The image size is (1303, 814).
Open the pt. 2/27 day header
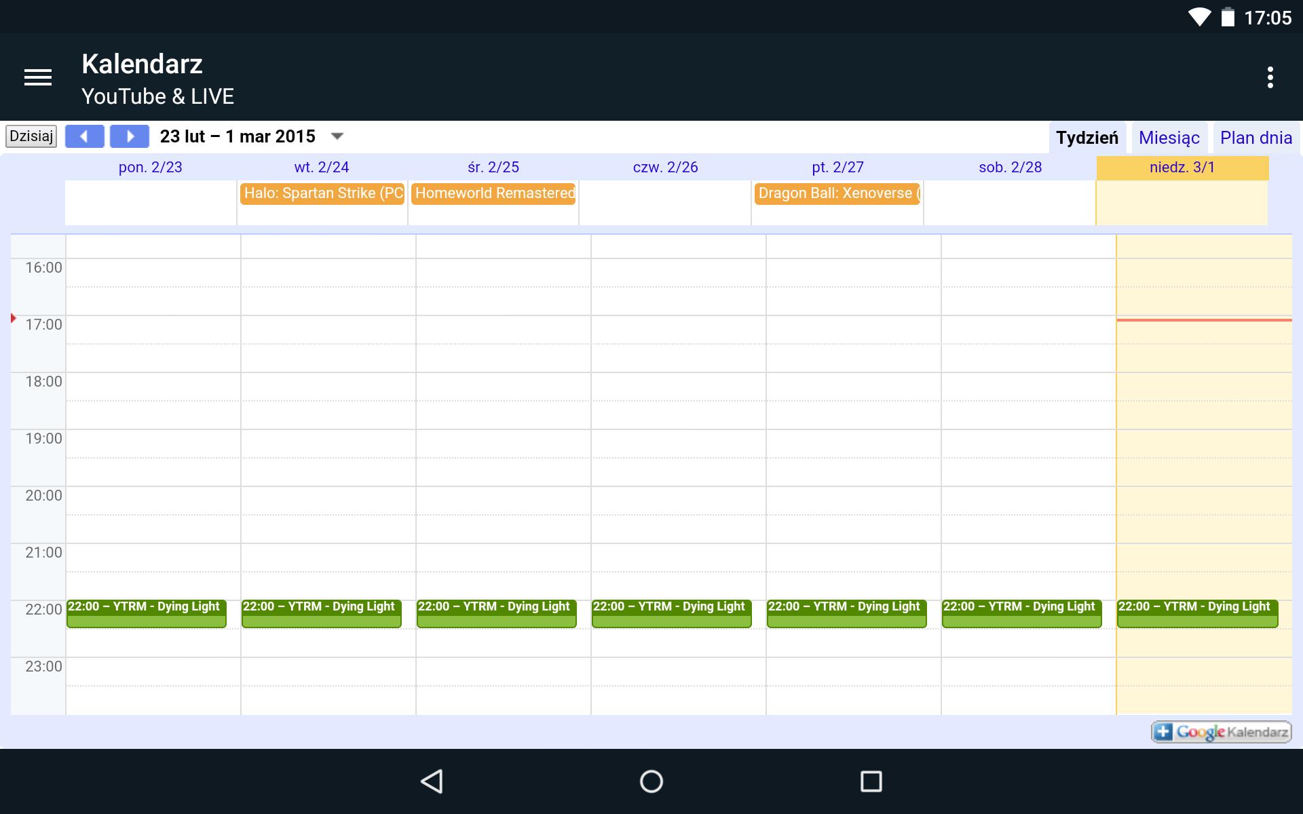pos(837,168)
